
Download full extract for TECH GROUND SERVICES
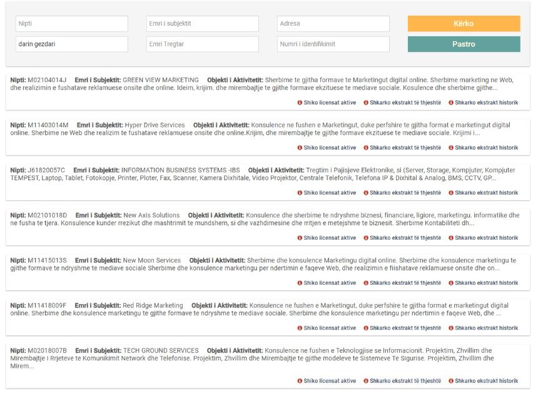(405, 380)
